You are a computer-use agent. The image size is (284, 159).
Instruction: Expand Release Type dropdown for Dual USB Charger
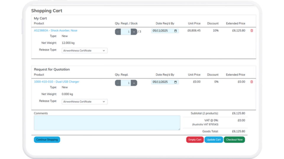[85, 102]
